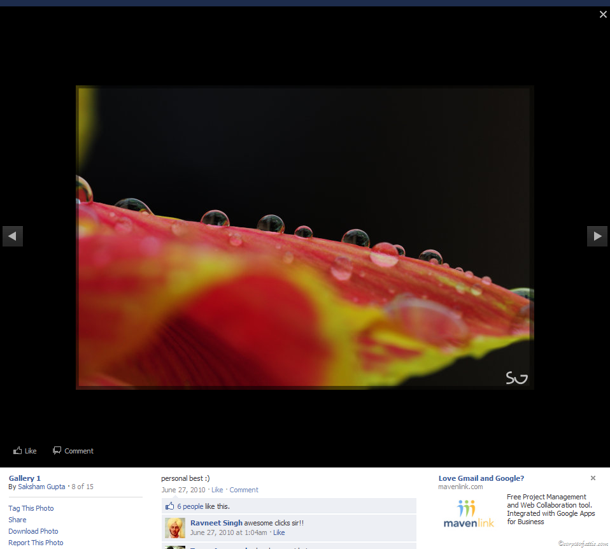The image size is (610, 549).
Task: Click Download Photo
Action: pos(33,531)
